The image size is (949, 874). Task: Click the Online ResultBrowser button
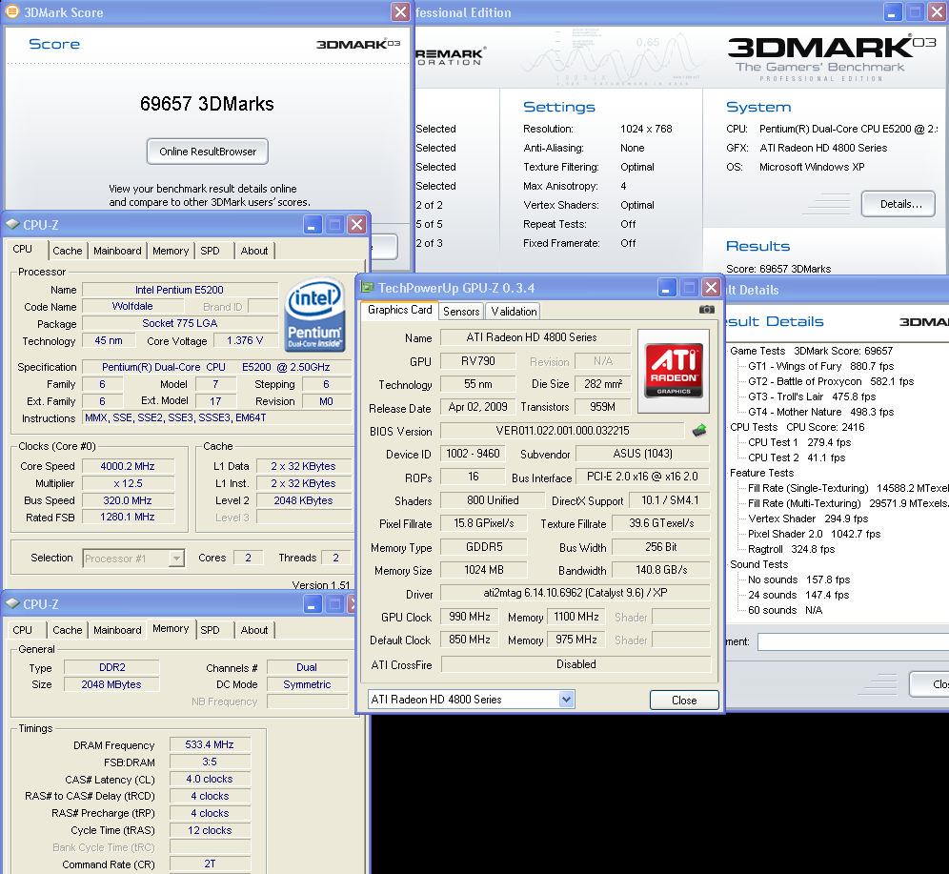click(208, 152)
